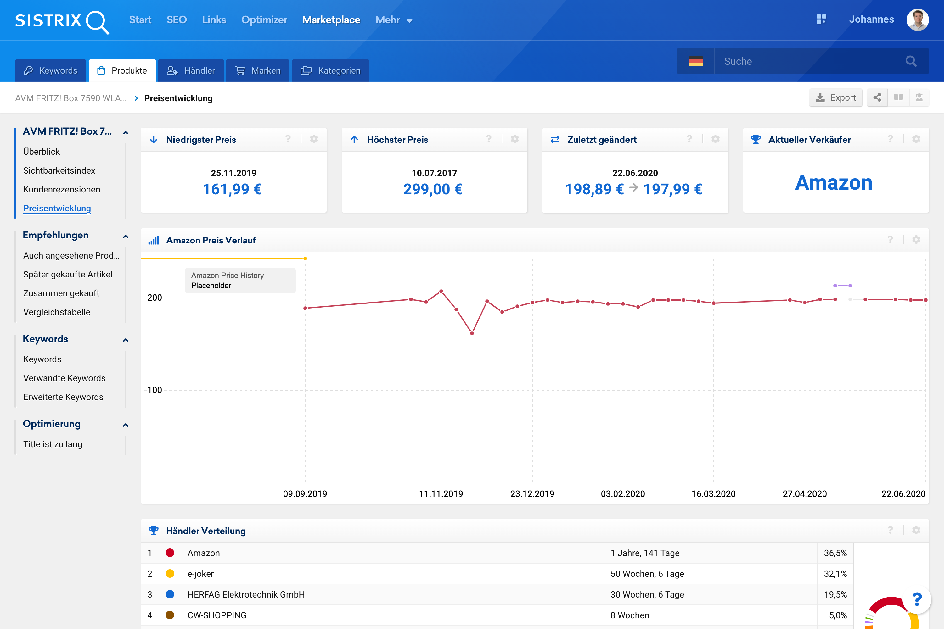This screenshot has width=944, height=629.
Task: Click the red Amazon color dot in table
Action: 170,553
